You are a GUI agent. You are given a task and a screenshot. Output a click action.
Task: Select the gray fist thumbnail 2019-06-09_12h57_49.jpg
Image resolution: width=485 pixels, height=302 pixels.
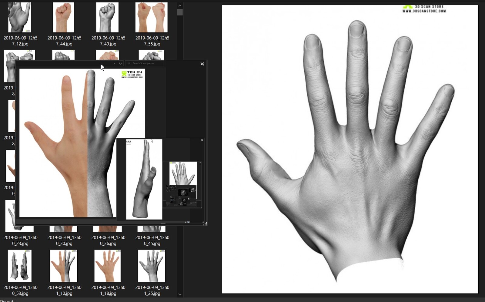pos(107,17)
